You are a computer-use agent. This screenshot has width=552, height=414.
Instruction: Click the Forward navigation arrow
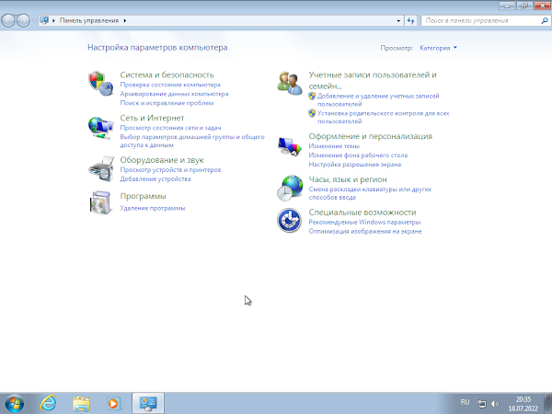(x=23, y=21)
